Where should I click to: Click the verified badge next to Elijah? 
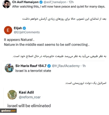(x=24, y=28)
